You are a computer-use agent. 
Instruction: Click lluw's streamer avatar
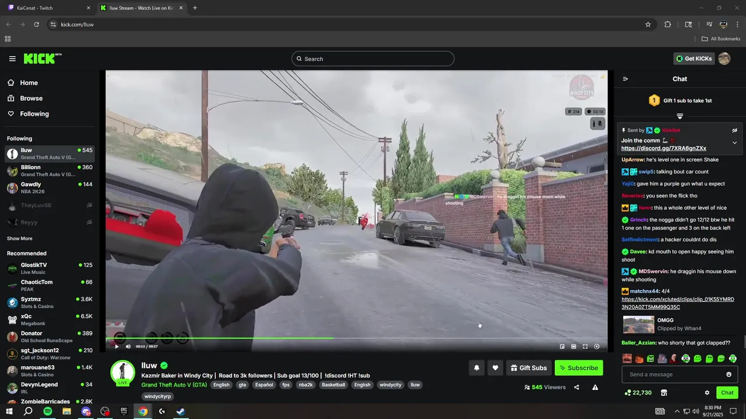pyautogui.click(x=123, y=372)
